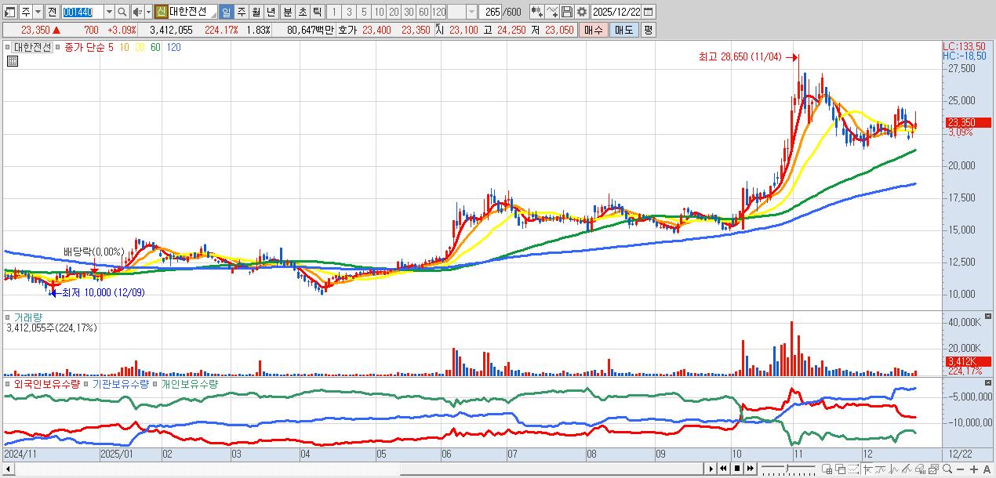Click the 배당락(0.00%) marker label

point(94,252)
